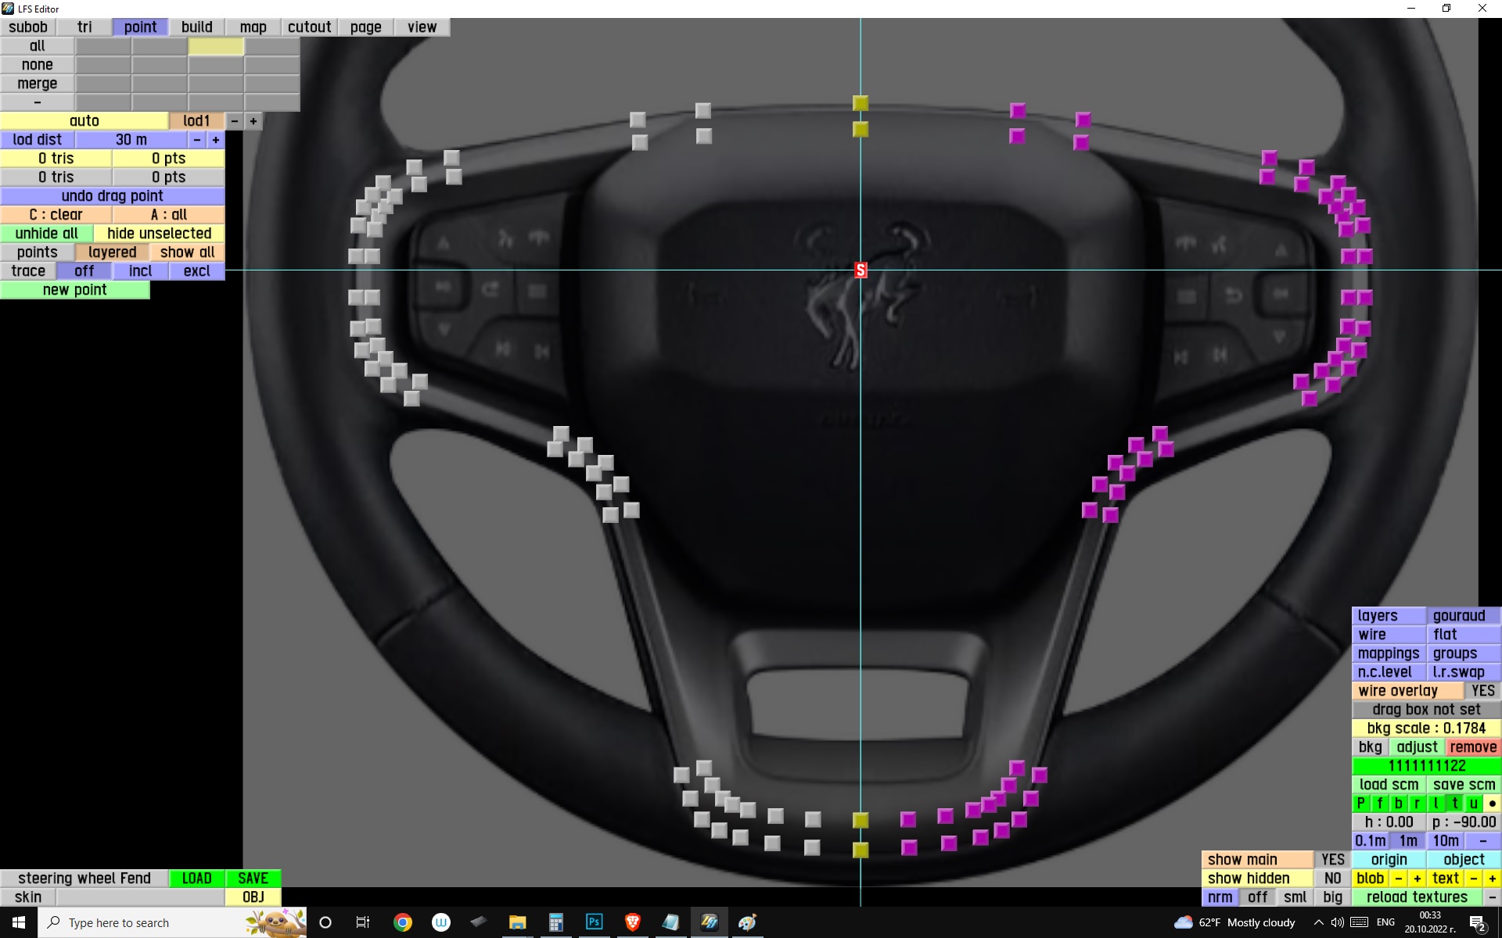Click the bkg scale value field

coord(1426,729)
